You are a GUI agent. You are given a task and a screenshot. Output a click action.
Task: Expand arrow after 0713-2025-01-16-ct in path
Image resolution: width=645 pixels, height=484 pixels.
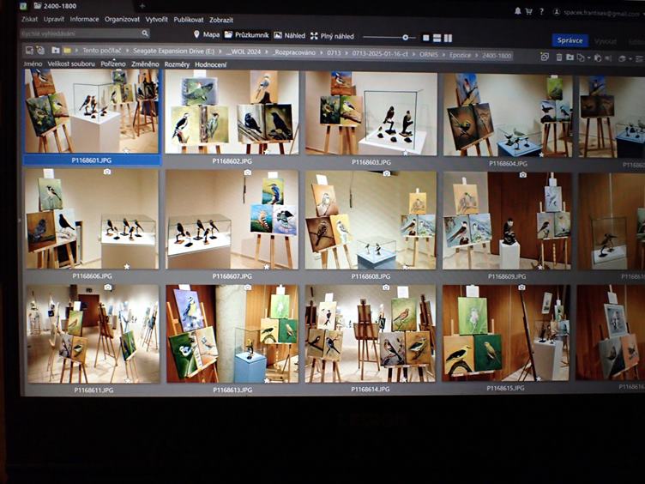point(413,54)
